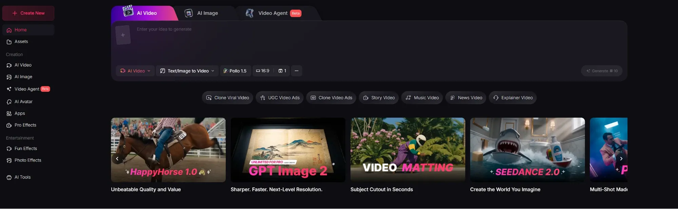
Task: Change the 16:9 aspect ratio setting
Action: click(x=263, y=71)
